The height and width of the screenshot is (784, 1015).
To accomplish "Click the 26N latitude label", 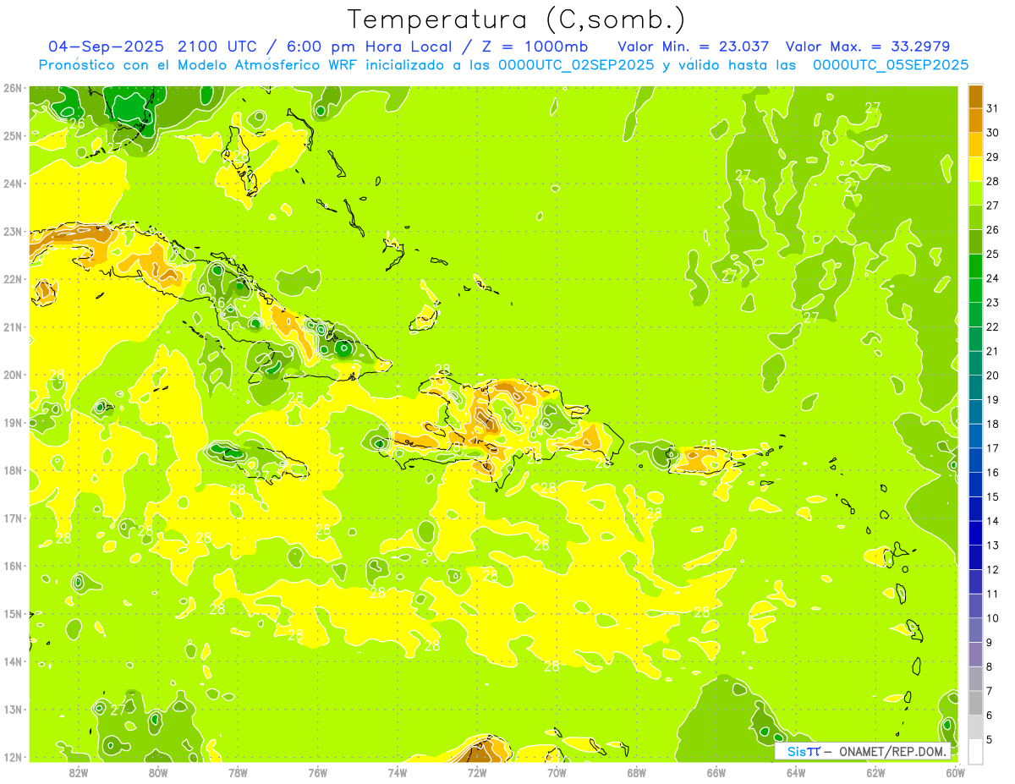I will pos(12,88).
